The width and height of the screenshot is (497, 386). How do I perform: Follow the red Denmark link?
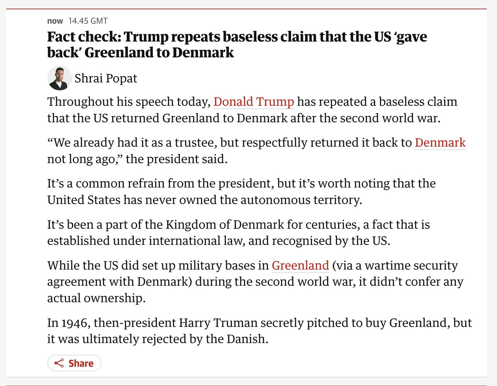coord(440,143)
